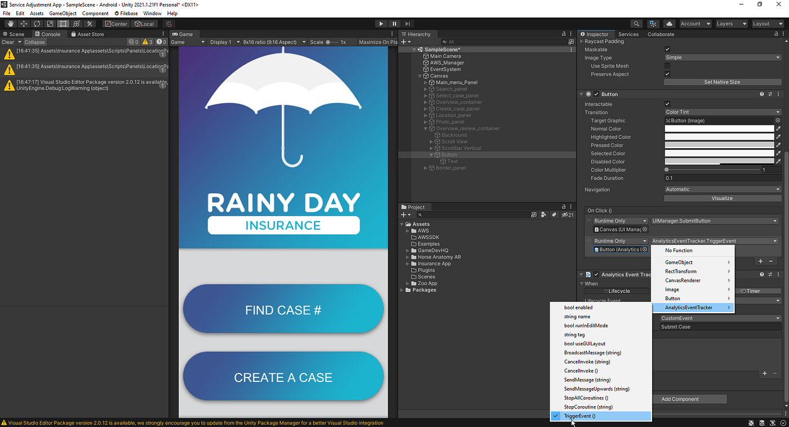Open the Normal Color swatch
Image resolution: width=789 pixels, height=427 pixels.
point(720,128)
